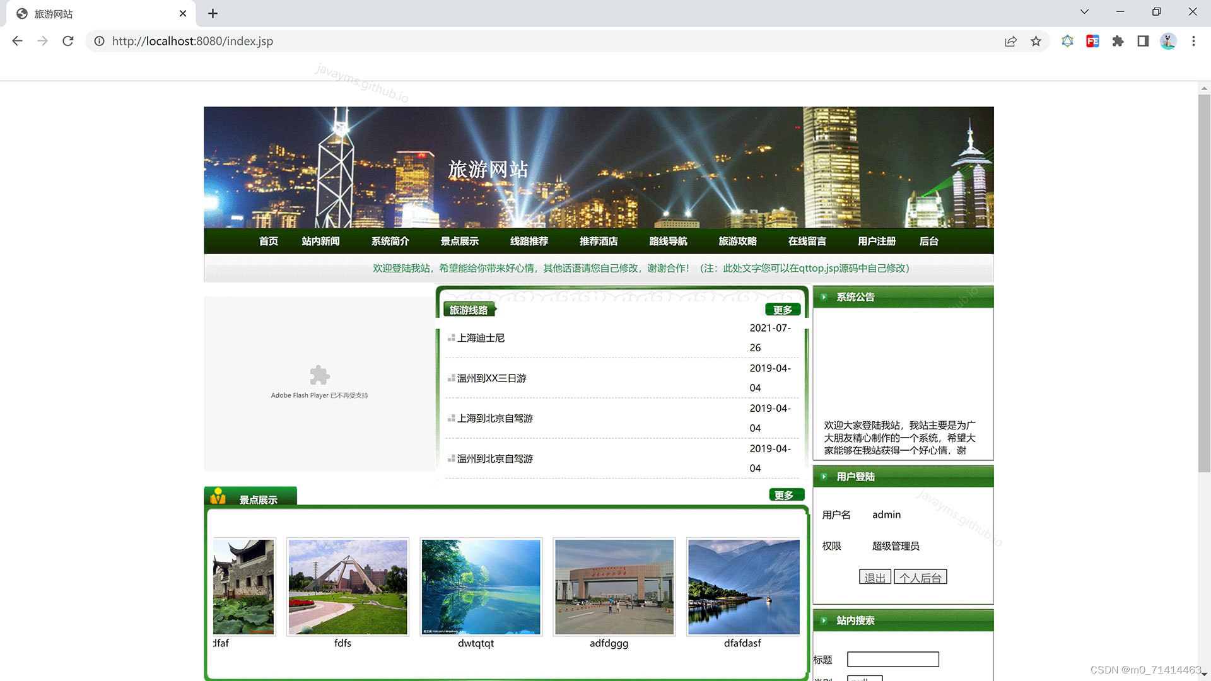
Task: Expand the tab search chevron
Action: tap(1084, 12)
